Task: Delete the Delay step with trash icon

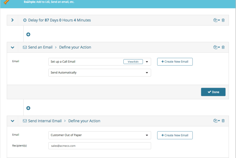Action: click(223, 20)
